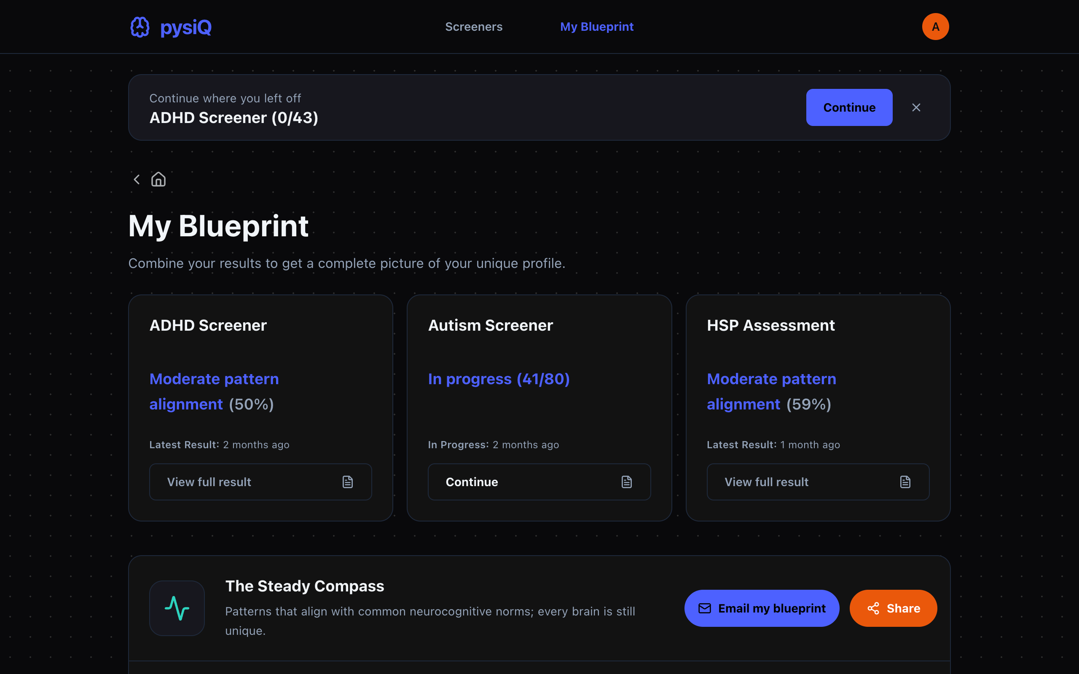Click envelope icon on Email my blueprint
1079x674 pixels.
[x=704, y=608]
